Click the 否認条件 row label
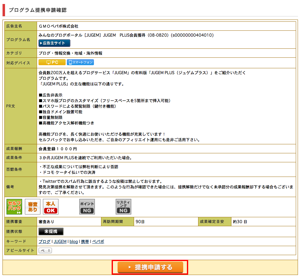Viewport: 302px width, 279px height. [x=14, y=169]
